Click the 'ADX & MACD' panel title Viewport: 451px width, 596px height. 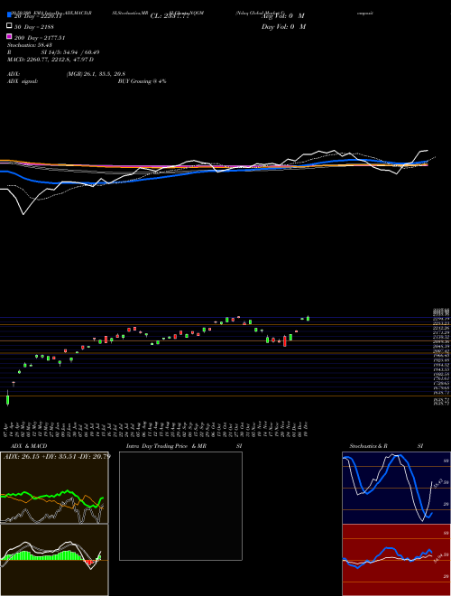point(29,446)
